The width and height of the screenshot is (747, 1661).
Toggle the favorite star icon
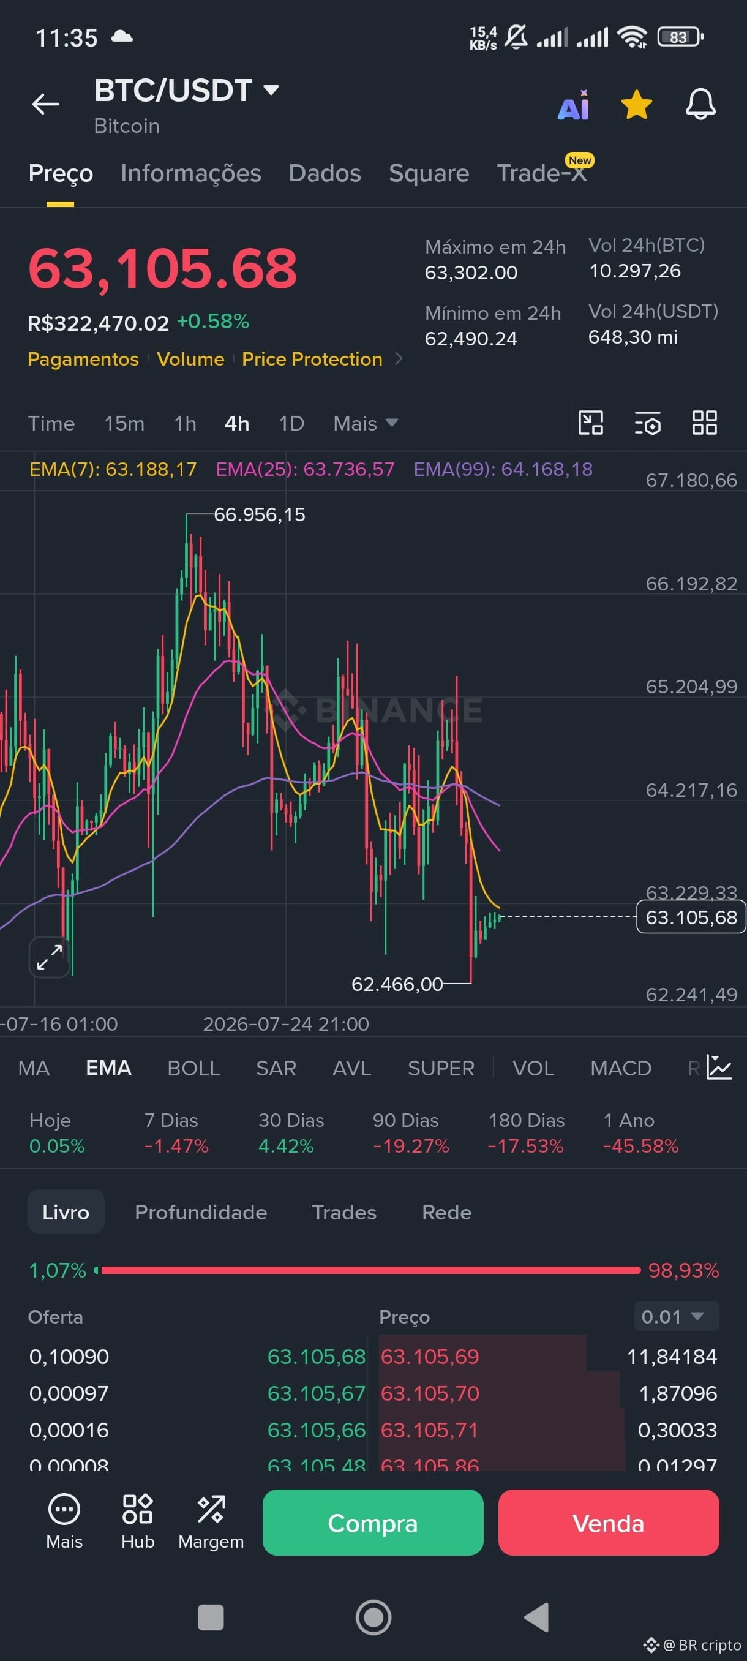pos(636,105)
